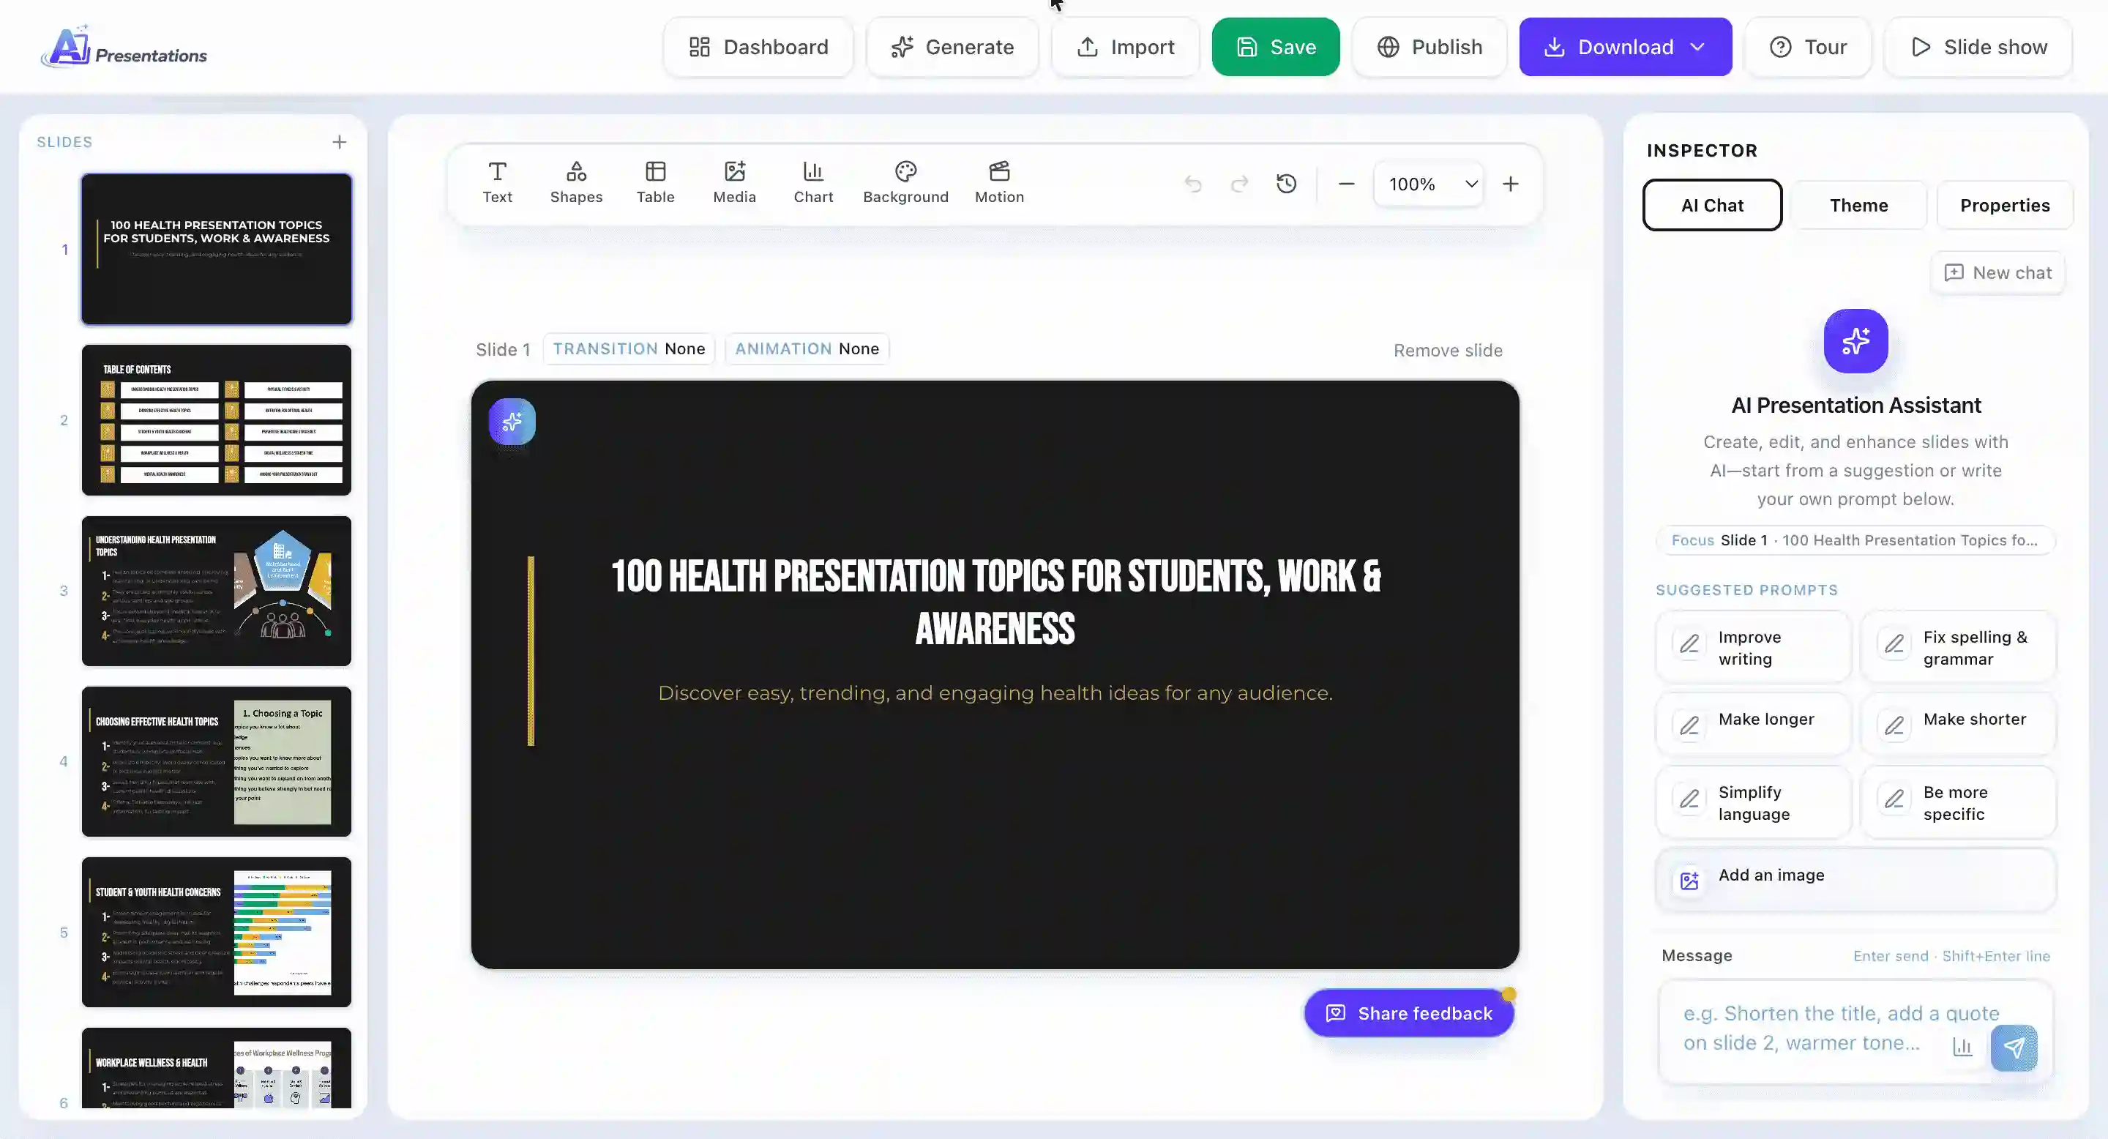Click the send message paper-plane icon

coord(2013,1047)
